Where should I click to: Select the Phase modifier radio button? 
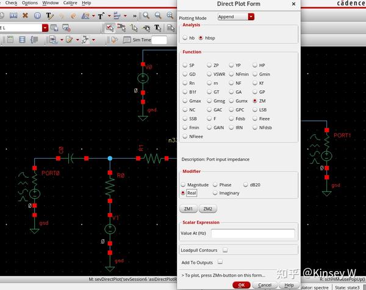tap(215, 184)
